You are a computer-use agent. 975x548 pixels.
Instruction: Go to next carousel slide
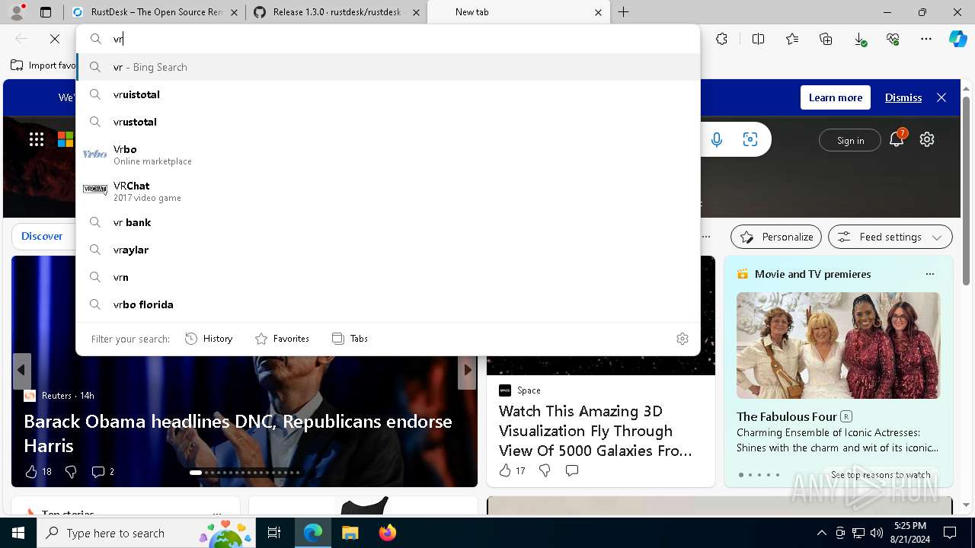coord(468,370)
